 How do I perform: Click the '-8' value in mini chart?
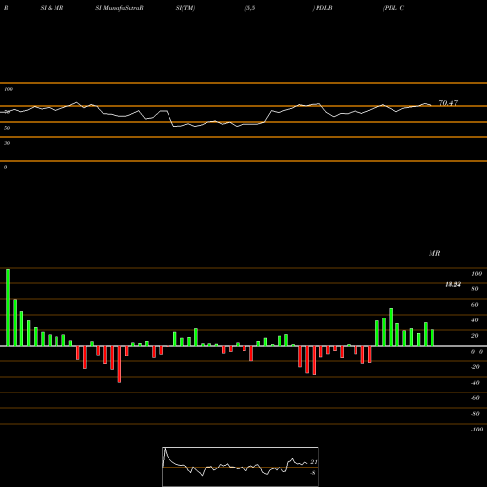click(x=313, y=473)
